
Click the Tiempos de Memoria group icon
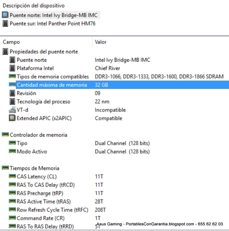(5, 168)
